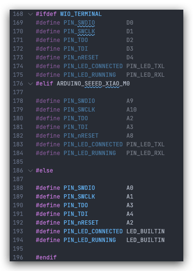Click the A0 value for PIN_SWDIO line 188
This screenshot has width=193, height=271.
(130, 188)
